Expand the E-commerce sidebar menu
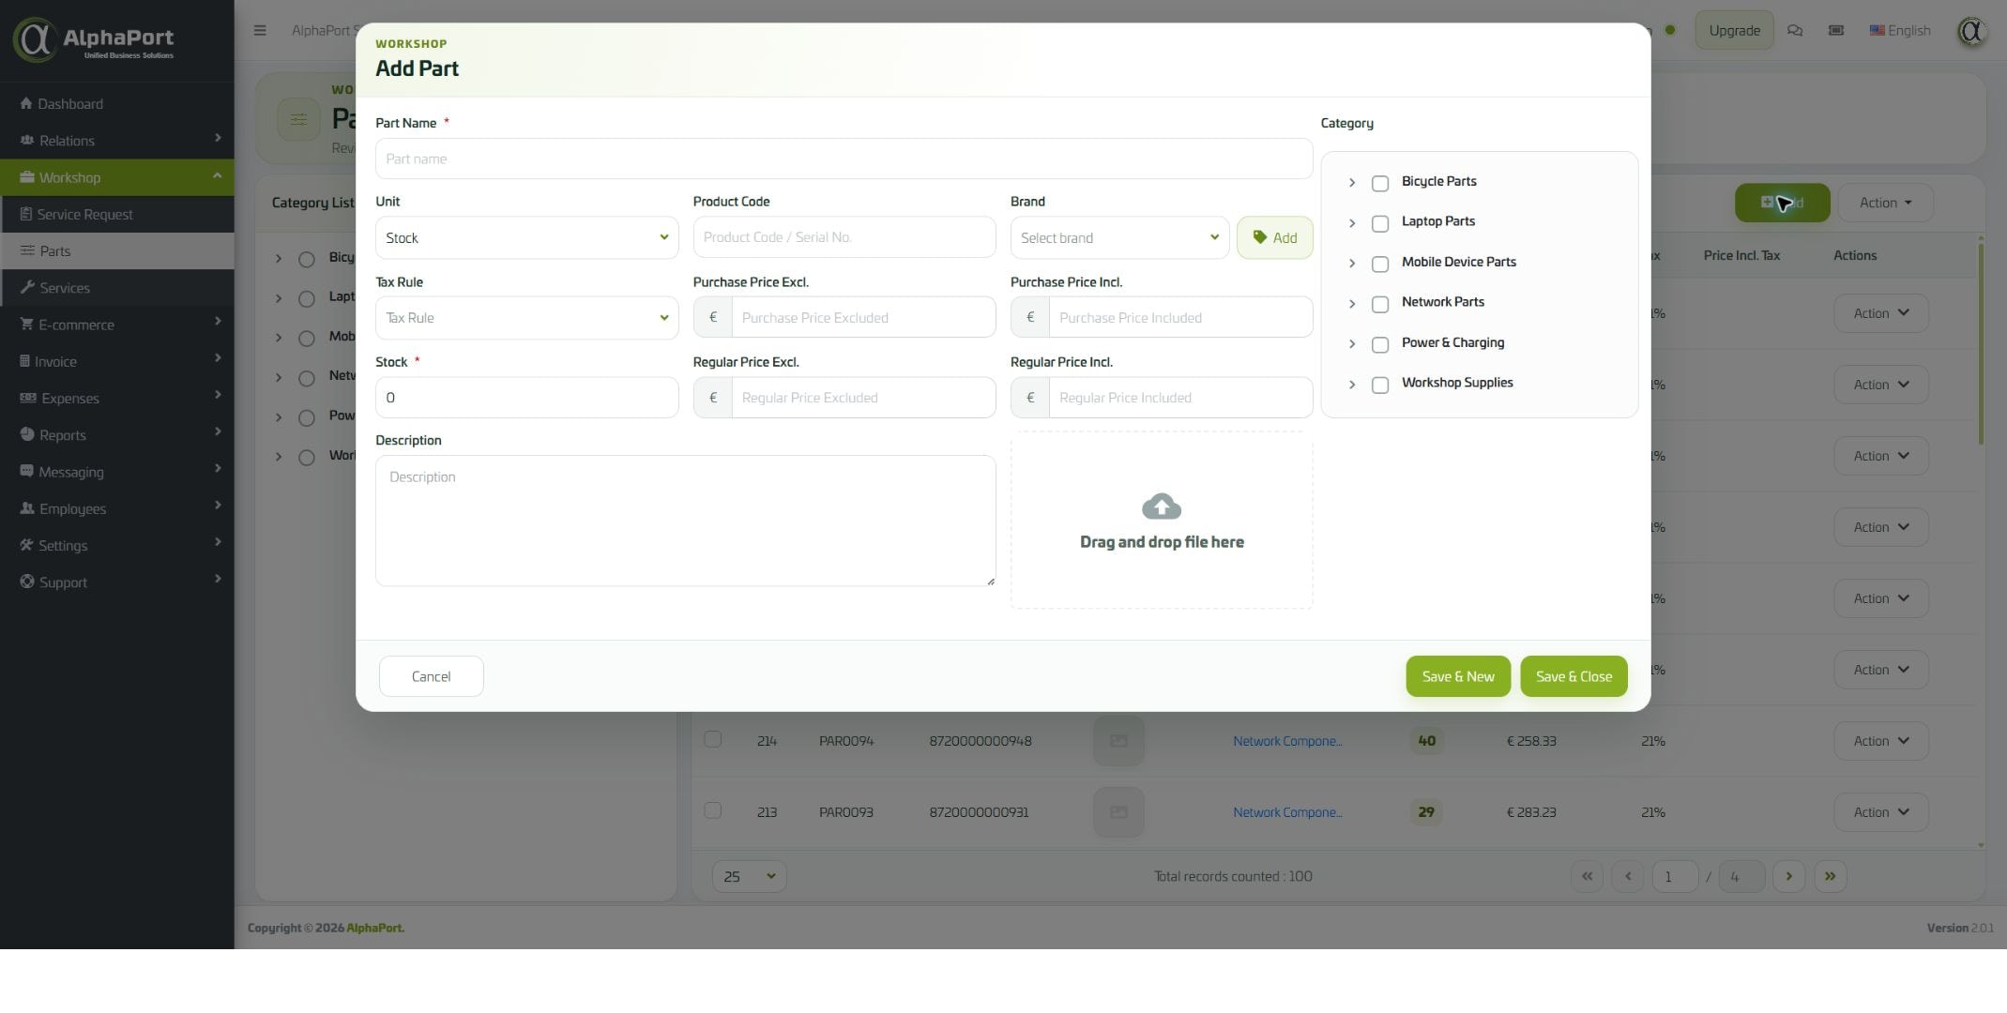Image resolution: width=2007 pixels, height=1013 pixels. [117, 325]
